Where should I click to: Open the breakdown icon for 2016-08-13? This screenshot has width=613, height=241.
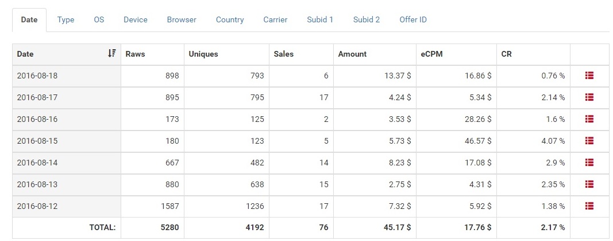(x=589, y=184)
